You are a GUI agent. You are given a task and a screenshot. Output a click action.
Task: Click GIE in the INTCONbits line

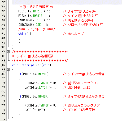tap(38, 25)
